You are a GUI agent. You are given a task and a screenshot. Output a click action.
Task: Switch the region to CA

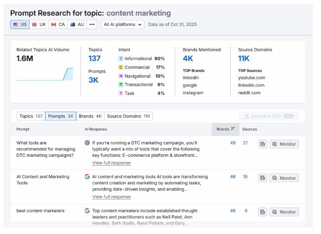pyautogui.click(x=58, y=24)
